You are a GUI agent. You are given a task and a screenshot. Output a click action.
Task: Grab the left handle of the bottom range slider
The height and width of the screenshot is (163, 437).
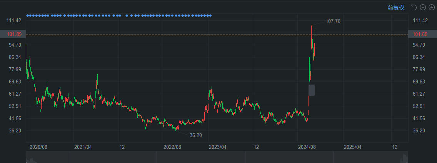(26, 157)
